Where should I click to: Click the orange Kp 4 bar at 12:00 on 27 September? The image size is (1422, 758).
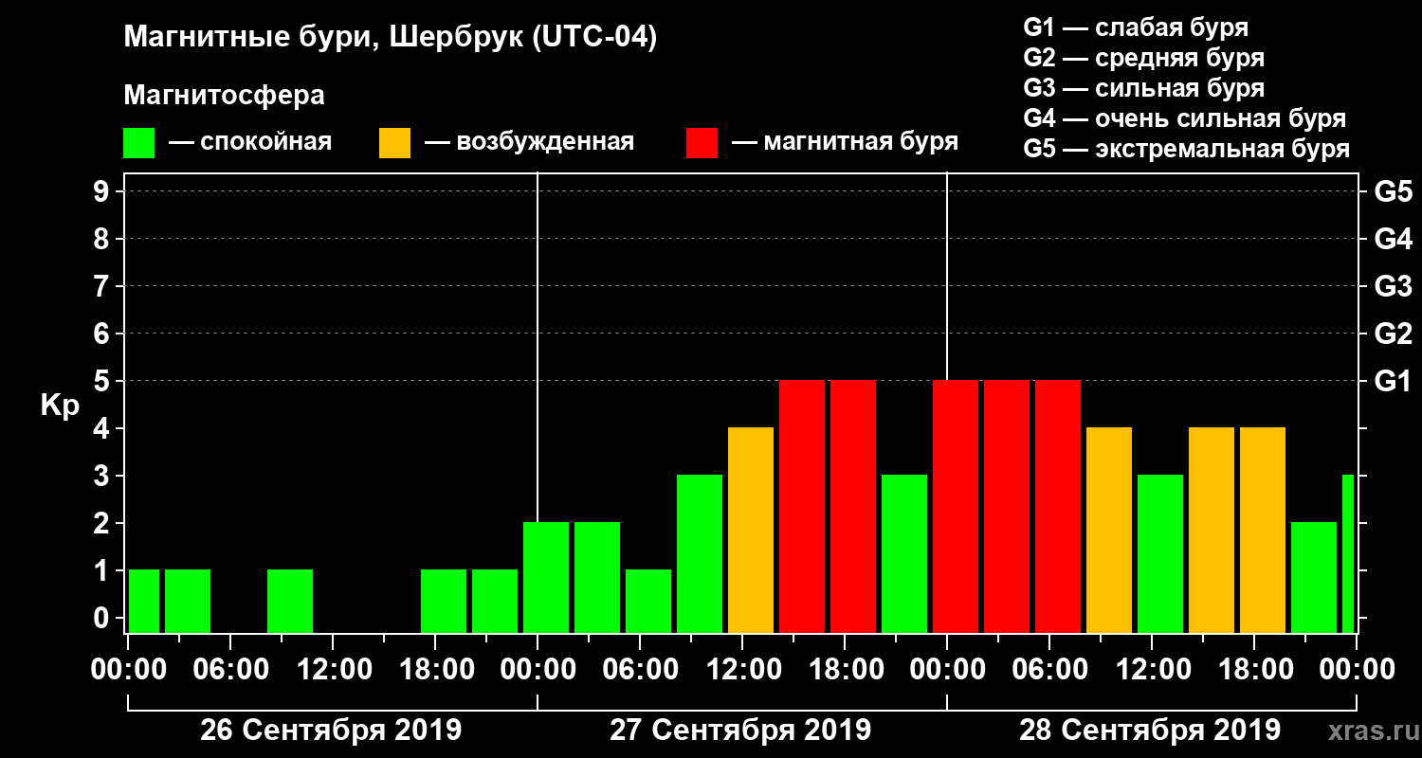coord(751,531)
